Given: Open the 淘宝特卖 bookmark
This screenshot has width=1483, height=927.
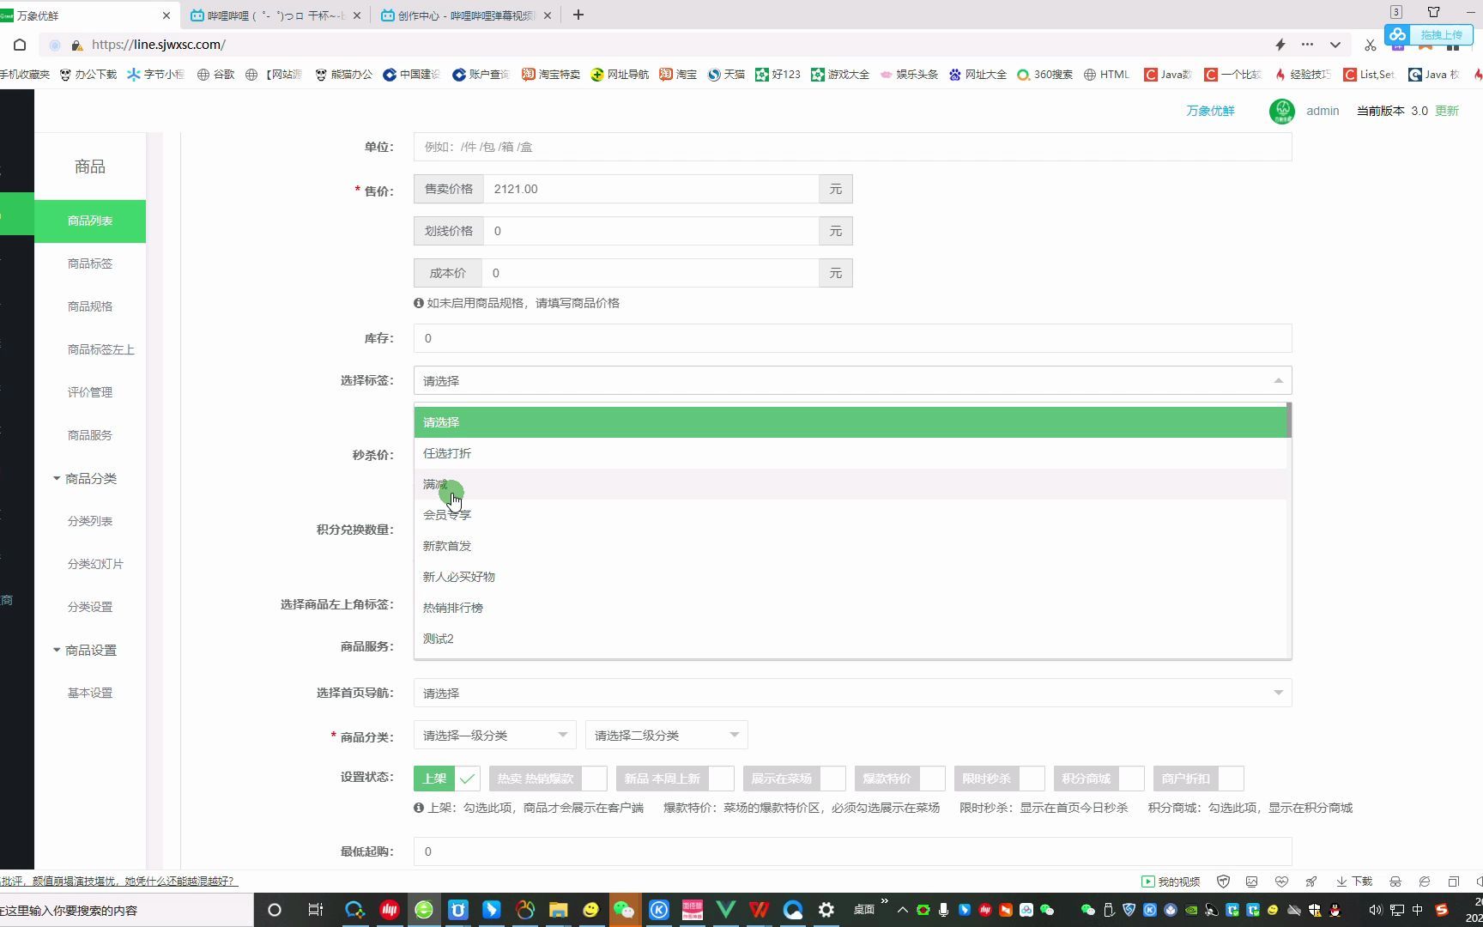Looking at the screenshot, I should [551, 75].
